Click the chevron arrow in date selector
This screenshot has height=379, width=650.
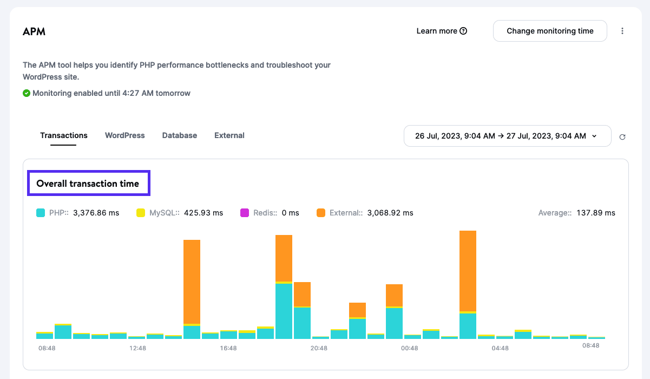(594, 136)
